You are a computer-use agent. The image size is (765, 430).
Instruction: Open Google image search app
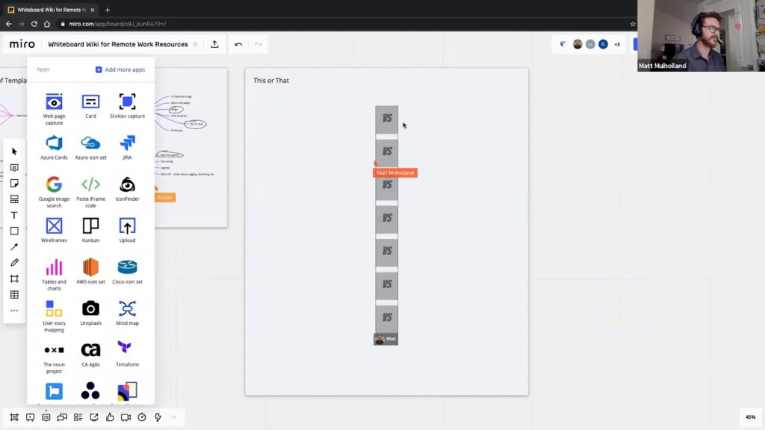[x=53, y=185]
